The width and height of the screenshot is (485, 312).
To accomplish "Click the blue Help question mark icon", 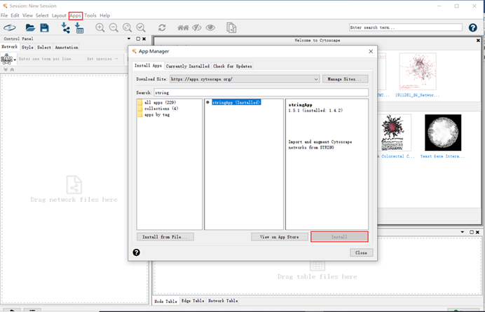I will (472, 27).
